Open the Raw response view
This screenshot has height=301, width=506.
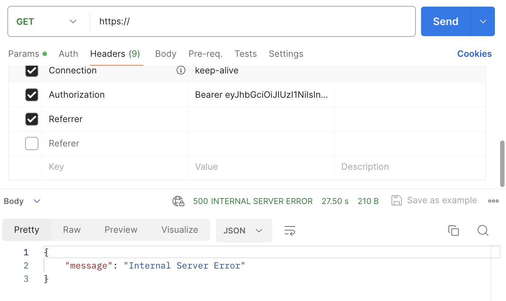point(71,229)
